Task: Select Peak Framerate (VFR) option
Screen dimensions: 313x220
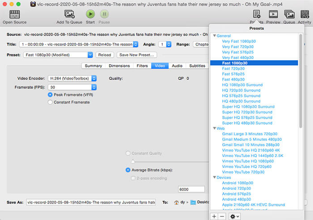Action: point(50,95)
